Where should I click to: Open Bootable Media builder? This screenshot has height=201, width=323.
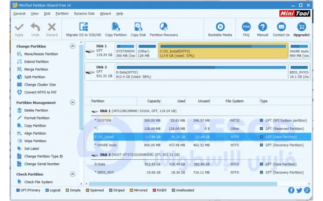coord(220,27)
